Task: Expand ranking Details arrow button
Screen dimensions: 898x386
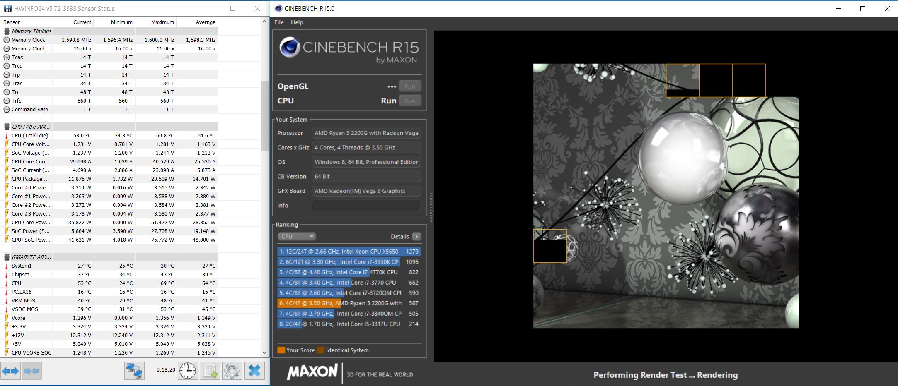Action: click(x=417, y=236)
